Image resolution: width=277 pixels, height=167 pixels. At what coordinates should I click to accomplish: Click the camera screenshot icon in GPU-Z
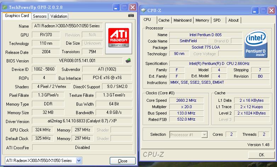coord(131,16)
